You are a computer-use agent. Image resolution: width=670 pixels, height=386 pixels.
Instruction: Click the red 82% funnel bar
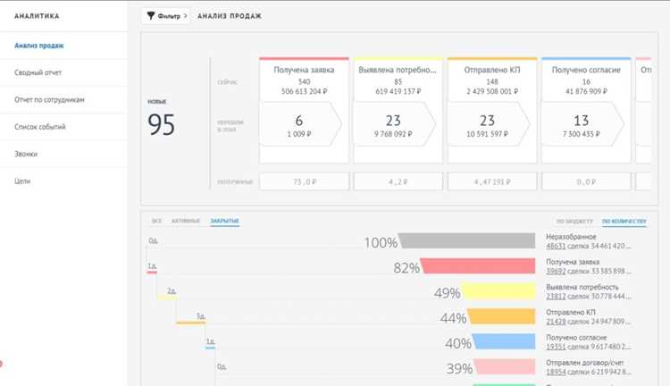[478, 266]
